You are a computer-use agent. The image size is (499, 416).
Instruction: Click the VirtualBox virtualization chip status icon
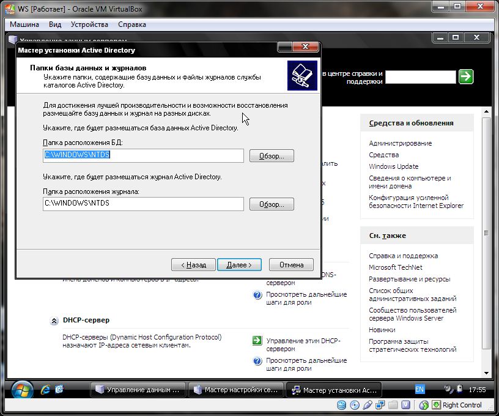point(405,405)
